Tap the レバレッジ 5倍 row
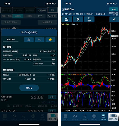Image resolution: width=119 pixels, height=126 pixels. click(x=44, y=64)
